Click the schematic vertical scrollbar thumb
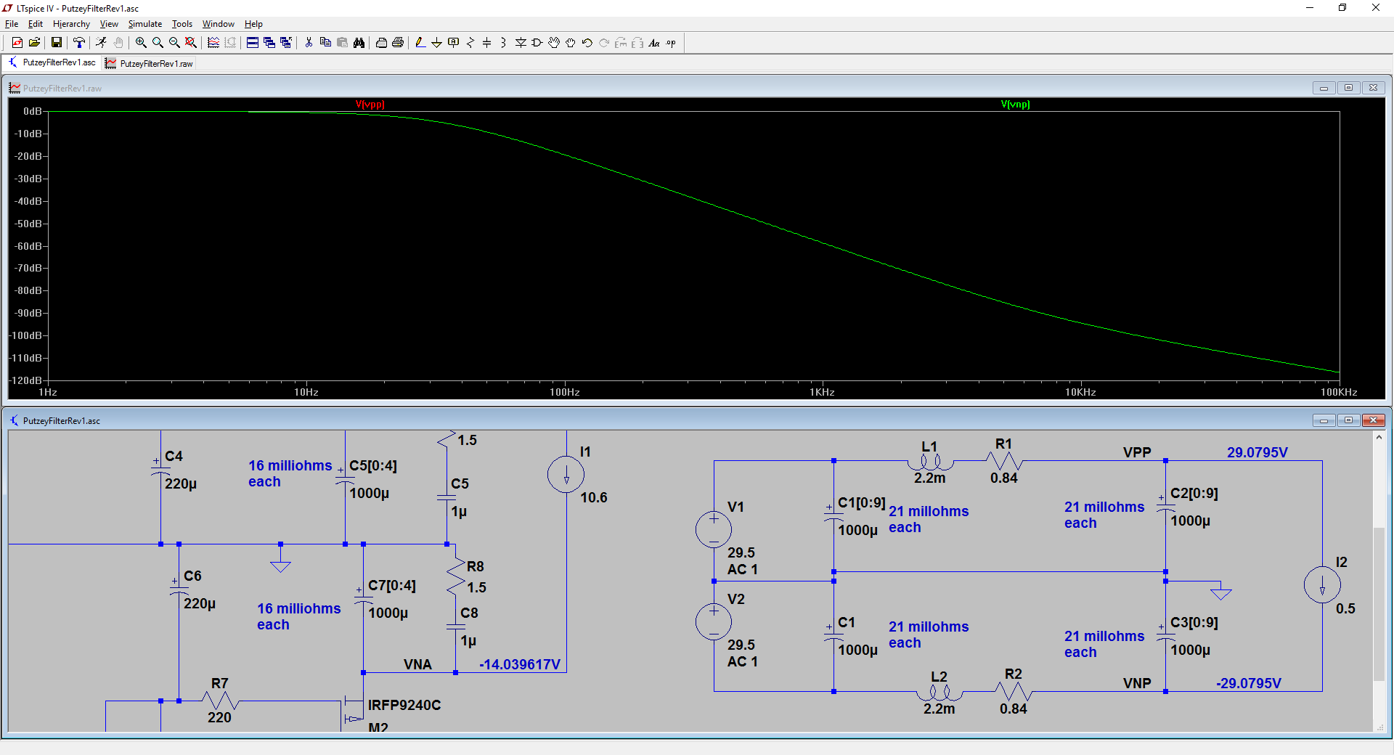 1379,604
